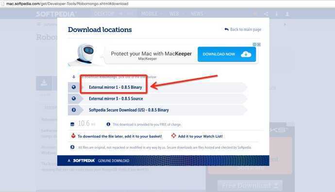Click the download icon button behind dialog
The width and height of the screenshot is (335, 192).
[44, 83]
